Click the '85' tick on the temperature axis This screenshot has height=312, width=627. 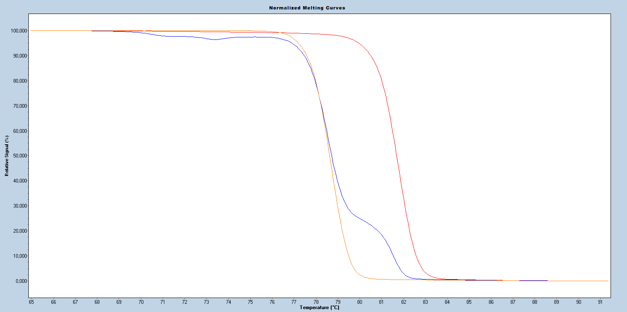point(469,302)
